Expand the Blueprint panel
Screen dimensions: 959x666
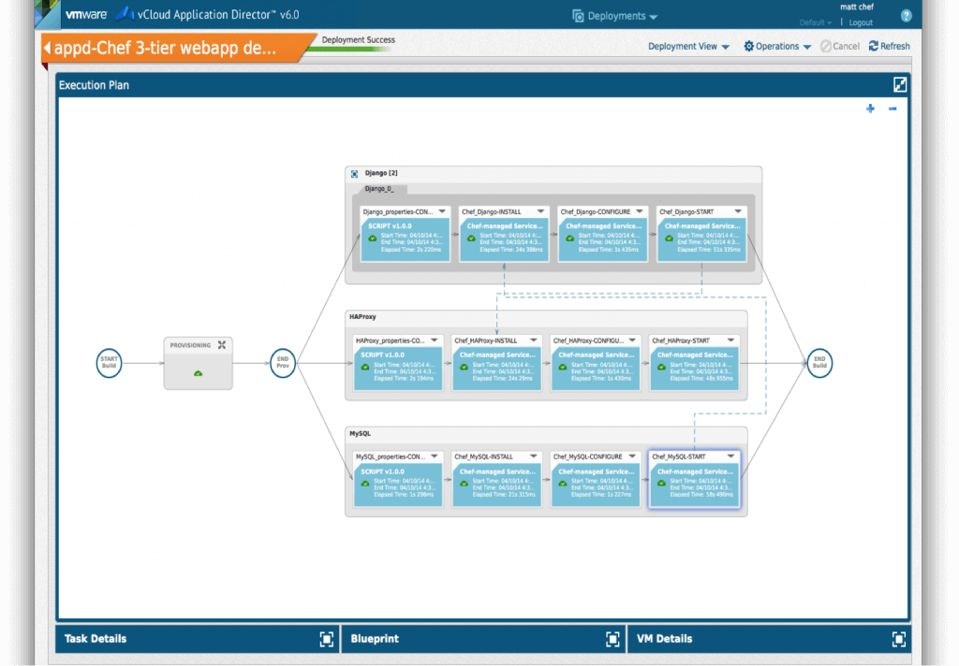(612, 639)
